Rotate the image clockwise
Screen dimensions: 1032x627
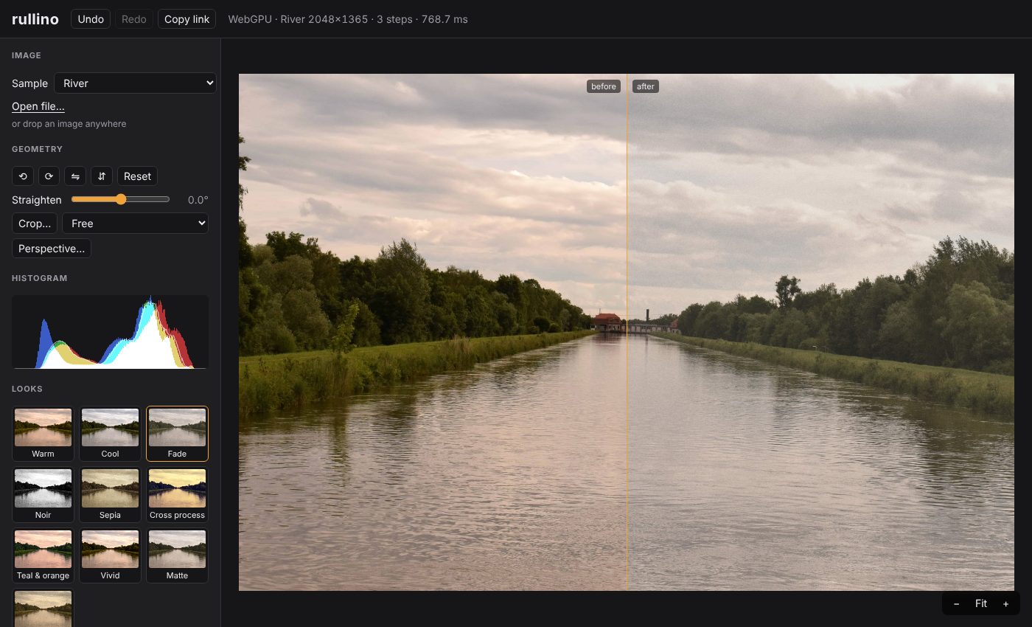[x=49, y=176]
